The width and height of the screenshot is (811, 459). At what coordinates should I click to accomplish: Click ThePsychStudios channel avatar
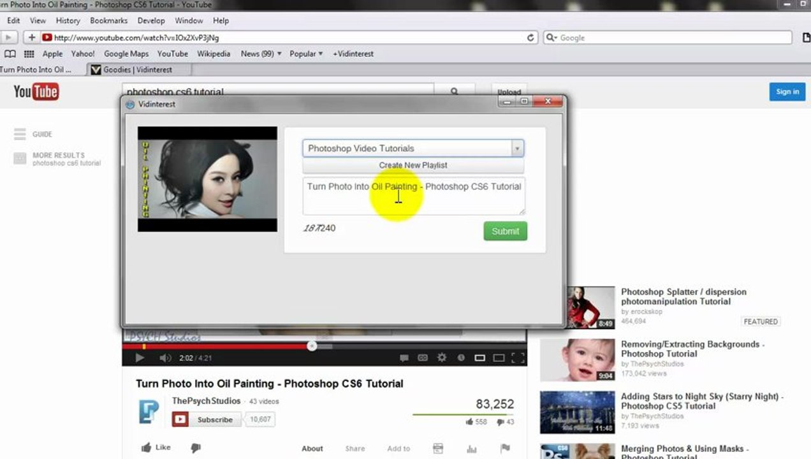(x=149, y=412)
